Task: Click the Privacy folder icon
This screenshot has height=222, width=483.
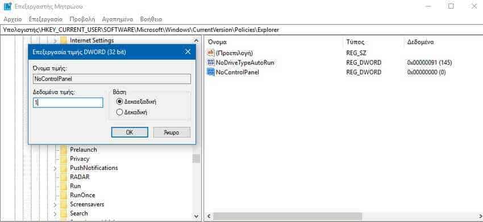Action: pyautogui.click(x=64, y=159)
